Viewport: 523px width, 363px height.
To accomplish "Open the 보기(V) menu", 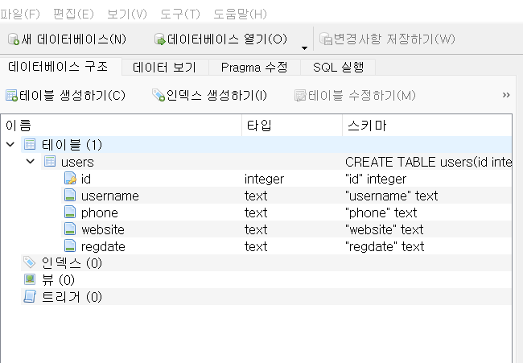I will coord(127,14).
